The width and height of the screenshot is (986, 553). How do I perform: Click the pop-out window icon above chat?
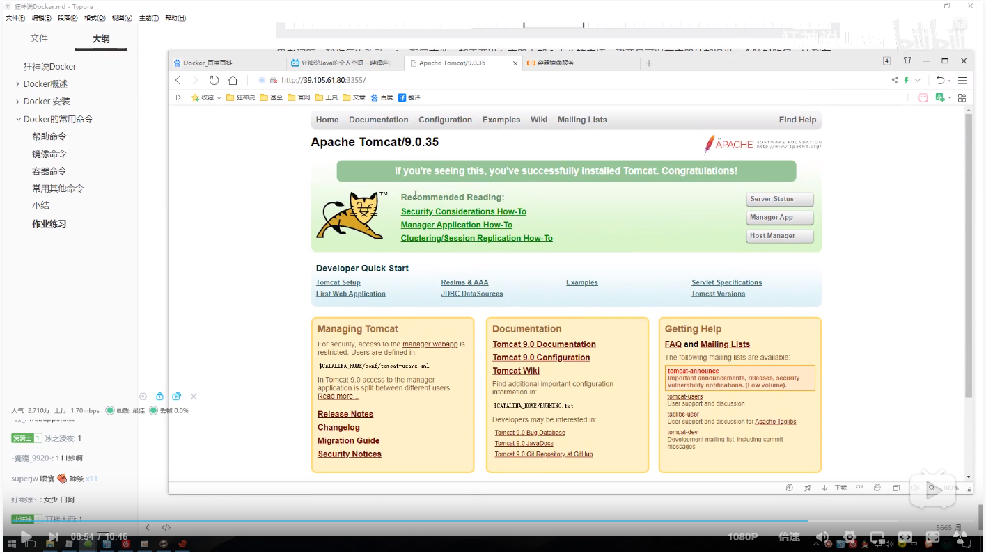point(176,396)
